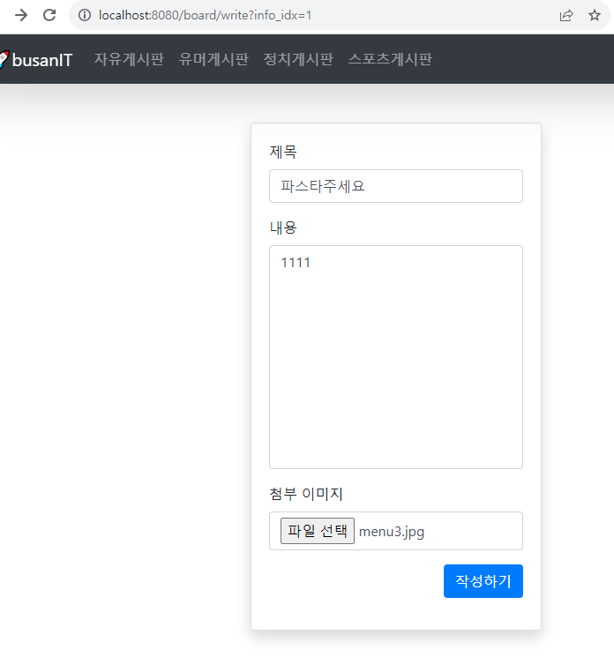
Task: Open 스포츠게시판 board menu
Action: [x=390, y=59]
